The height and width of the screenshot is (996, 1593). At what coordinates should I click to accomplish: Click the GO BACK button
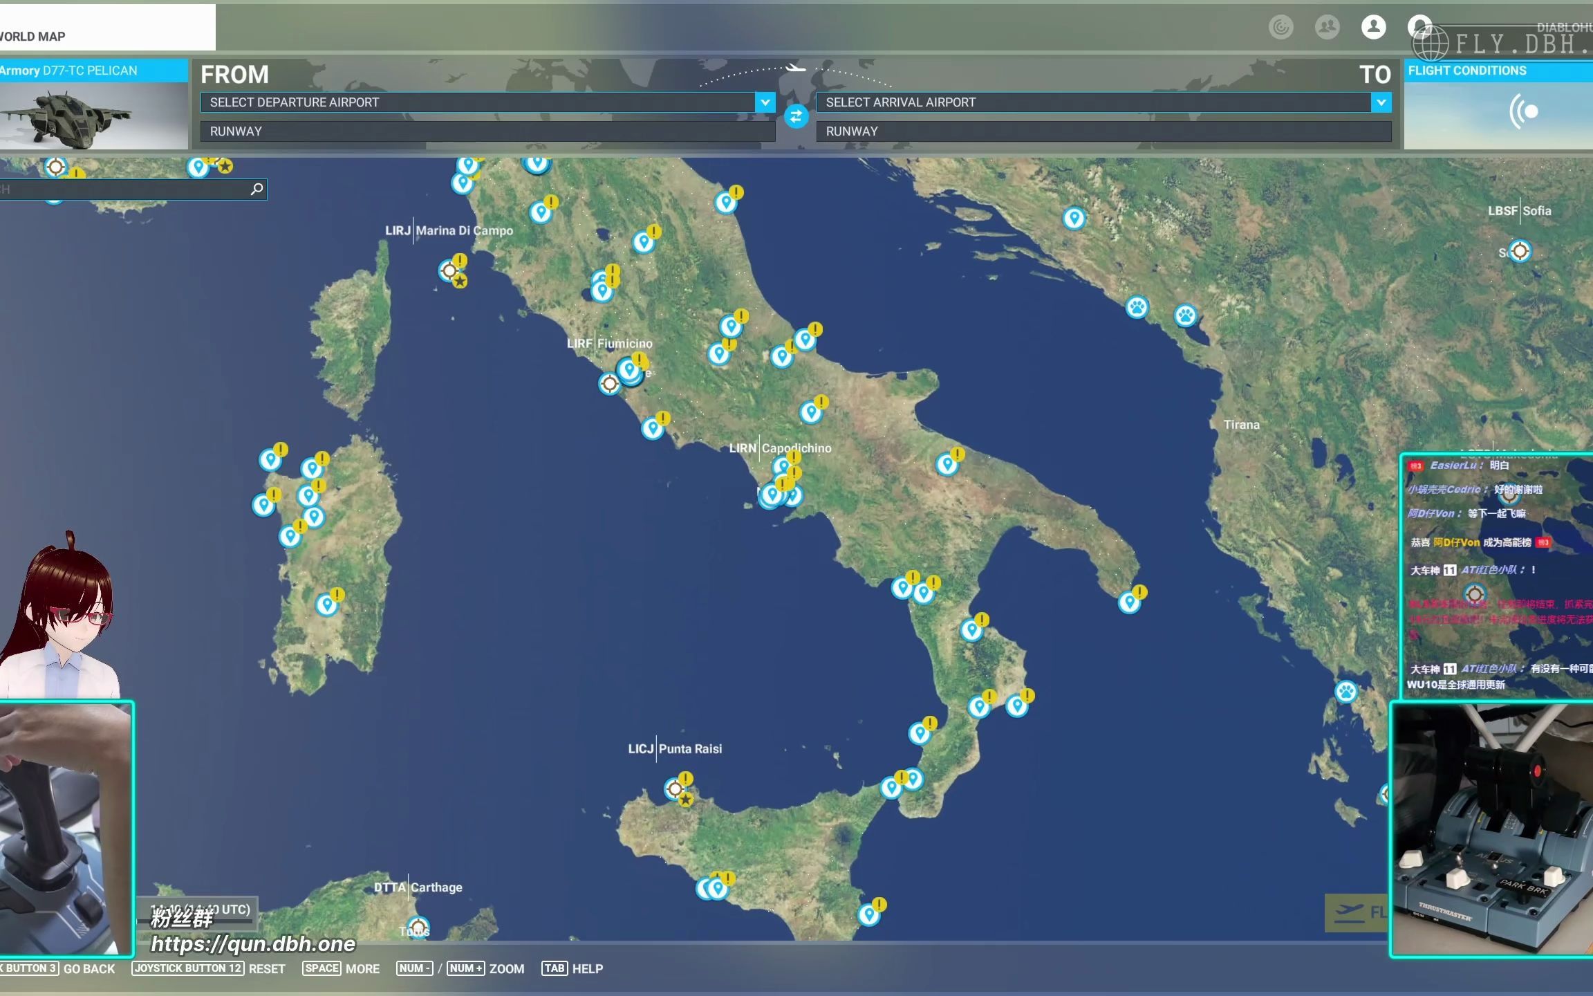click(88, 968)
